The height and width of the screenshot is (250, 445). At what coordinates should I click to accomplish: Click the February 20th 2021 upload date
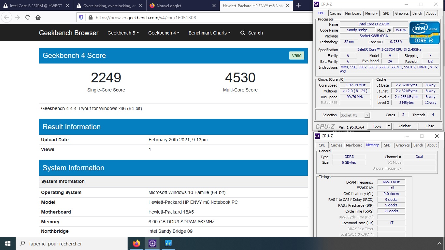(178, 140)
